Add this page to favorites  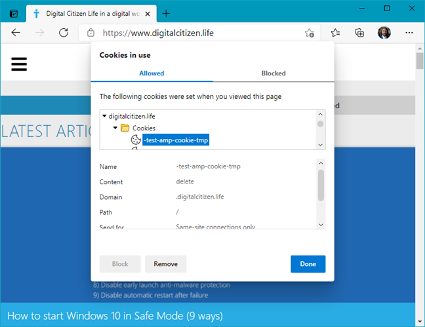pyautogui.click(x=310, y=33)
